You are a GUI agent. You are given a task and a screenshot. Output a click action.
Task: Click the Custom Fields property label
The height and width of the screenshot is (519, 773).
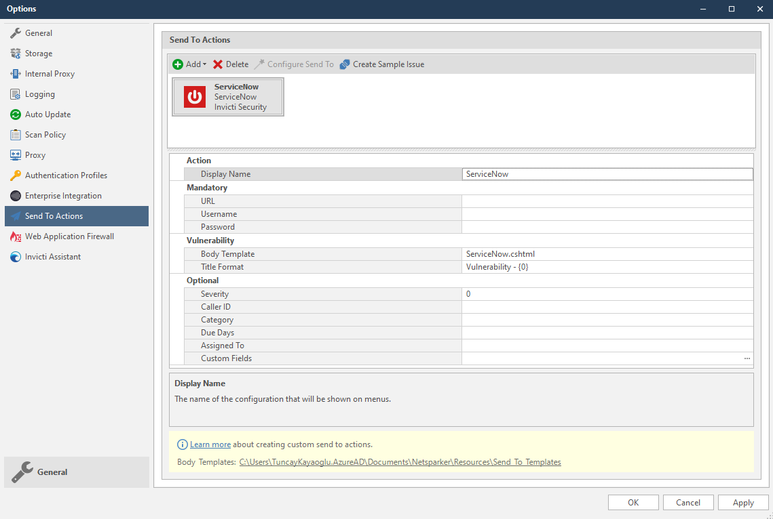click(x=226, y=358)
